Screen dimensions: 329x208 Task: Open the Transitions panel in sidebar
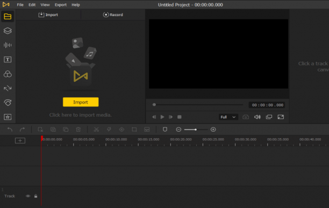(8, 88)
